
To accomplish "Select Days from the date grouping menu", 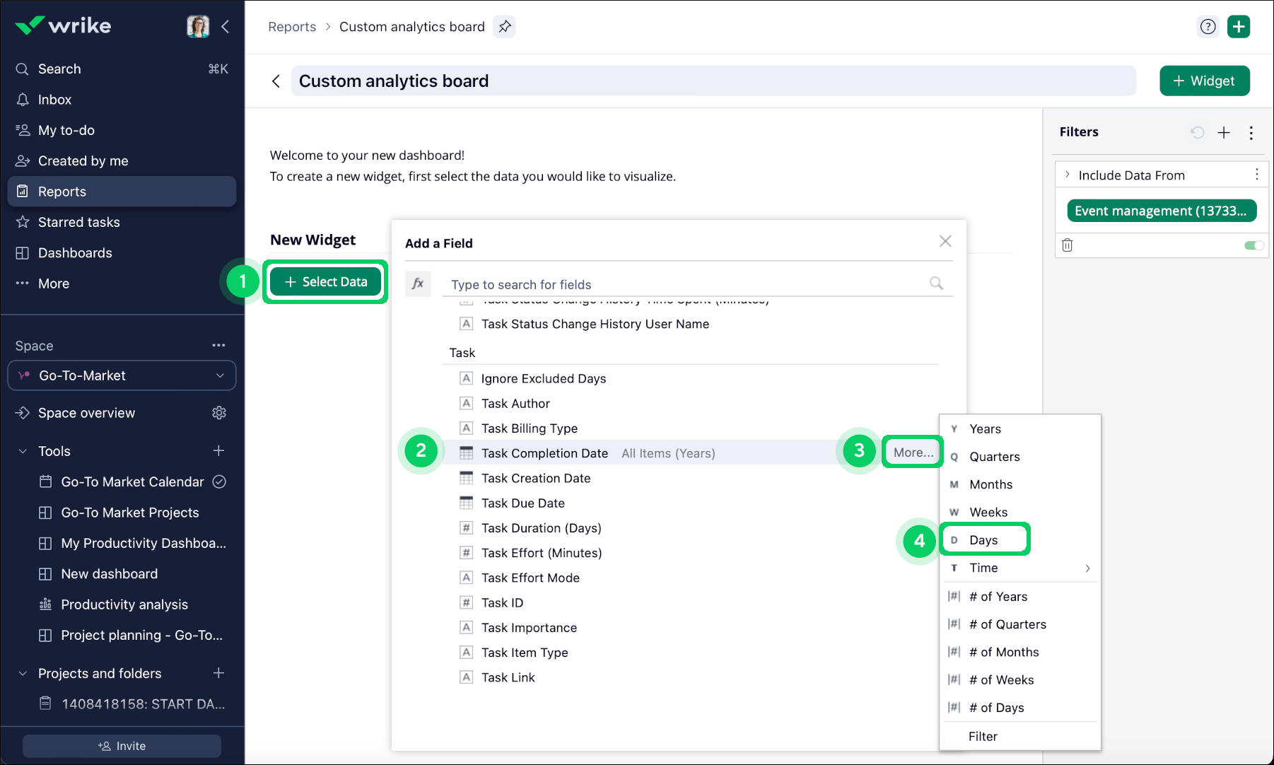I will point(984,540).
